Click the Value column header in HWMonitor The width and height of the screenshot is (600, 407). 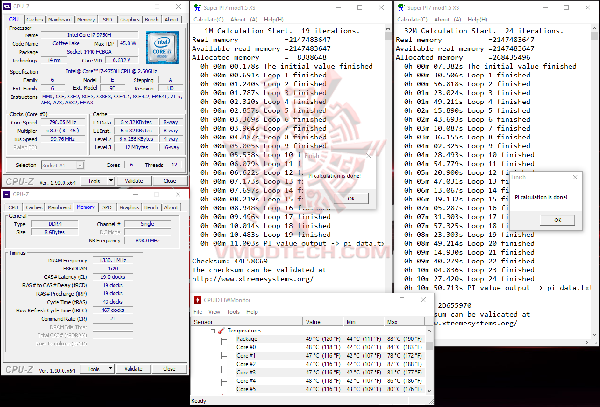point(323,322)
